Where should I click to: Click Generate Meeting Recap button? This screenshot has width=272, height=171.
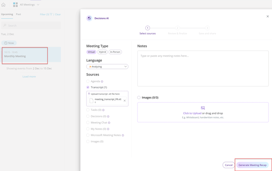coord(252,165)
